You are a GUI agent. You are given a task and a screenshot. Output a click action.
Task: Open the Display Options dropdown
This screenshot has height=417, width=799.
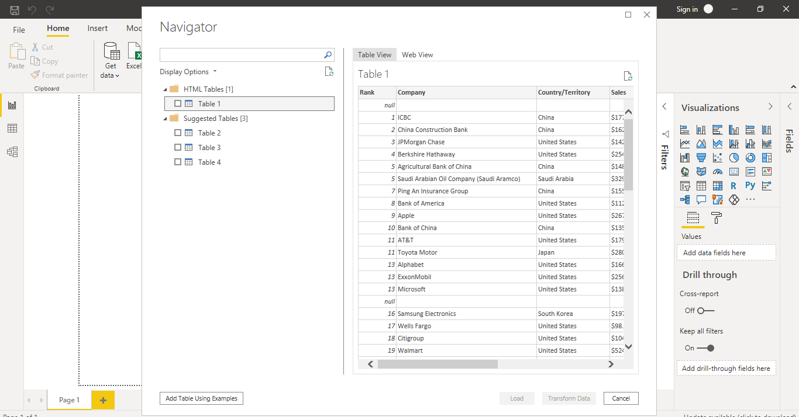188,72
